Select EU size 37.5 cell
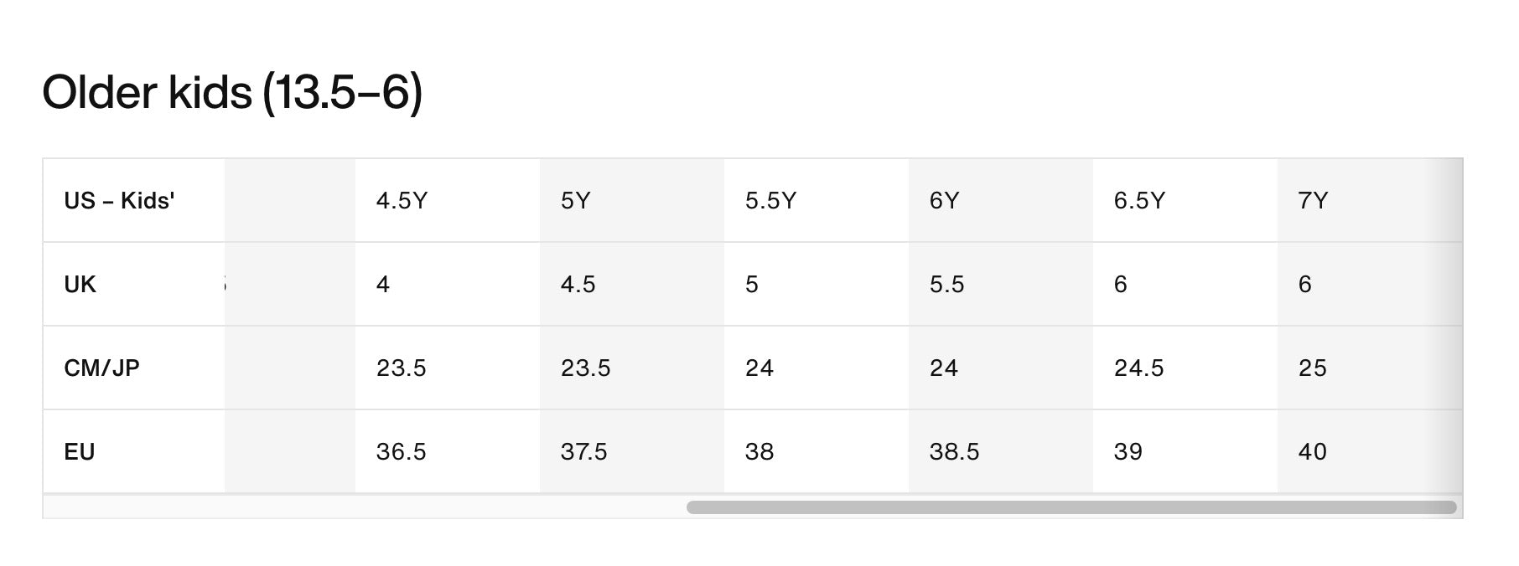Screen dimensions: 1519x566 pyautogui.click(x=584, y=452)
